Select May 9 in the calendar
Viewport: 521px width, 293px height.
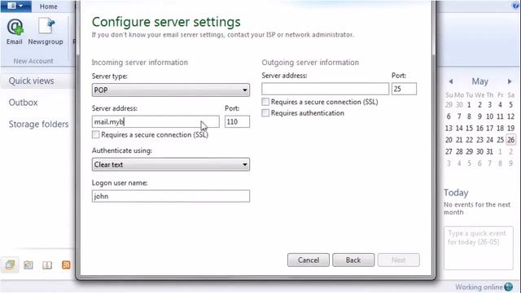pyautogui.click(x=479, y=116)
